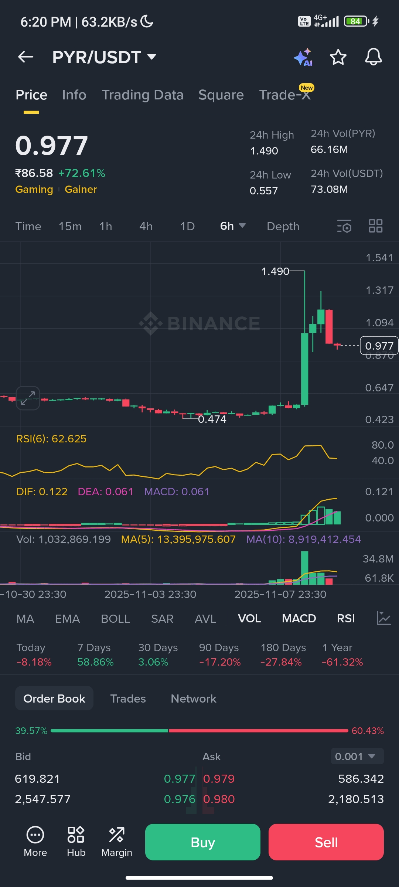Open chart settings icon beside Depth
The image size is (399, 887).
344,226
